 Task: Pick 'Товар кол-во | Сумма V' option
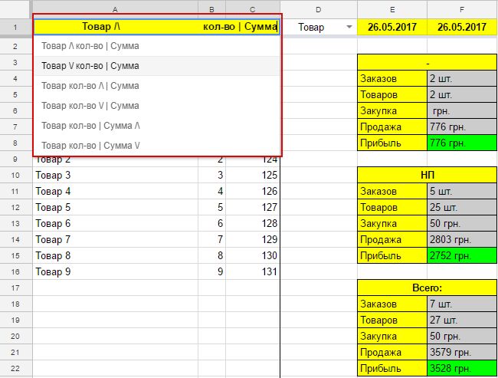click(158, 145)
